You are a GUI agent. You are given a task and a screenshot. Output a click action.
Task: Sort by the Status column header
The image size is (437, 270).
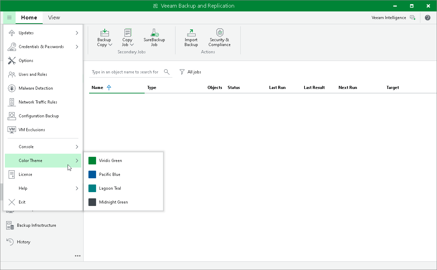(x=234, y=88)
